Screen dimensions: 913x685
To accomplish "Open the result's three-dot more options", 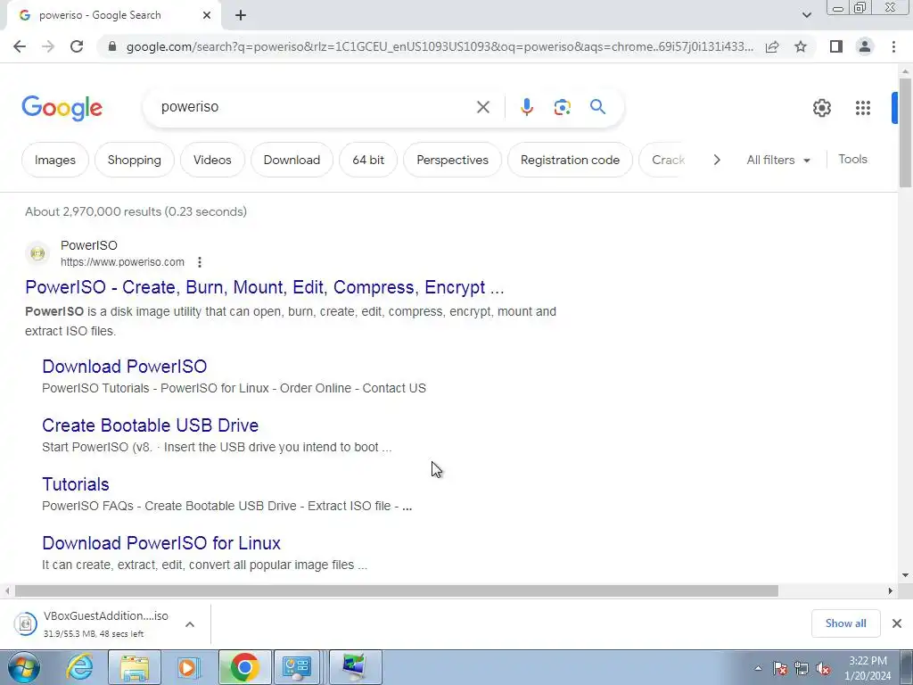I will pos(199,262).
